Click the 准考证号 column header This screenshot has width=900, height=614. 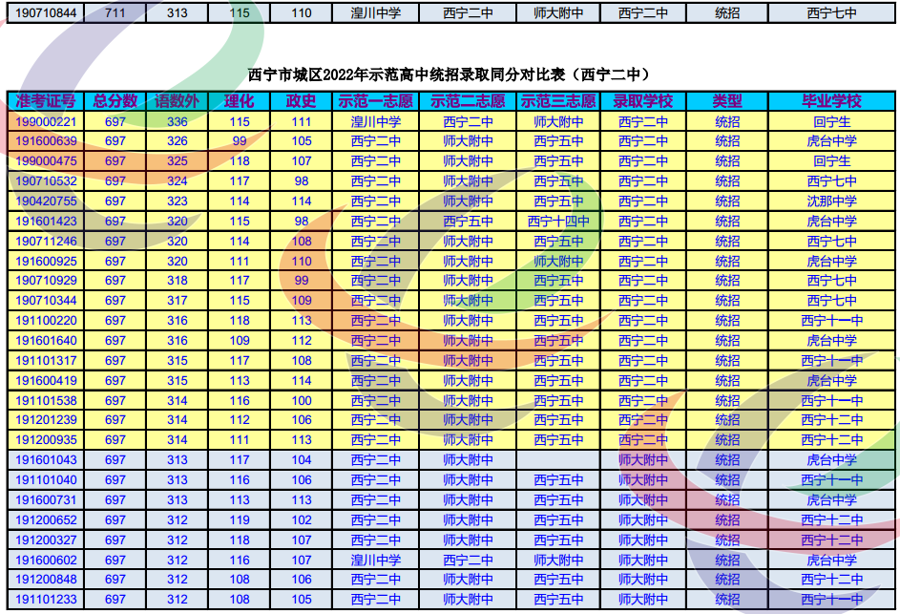(x=46, y=101)
